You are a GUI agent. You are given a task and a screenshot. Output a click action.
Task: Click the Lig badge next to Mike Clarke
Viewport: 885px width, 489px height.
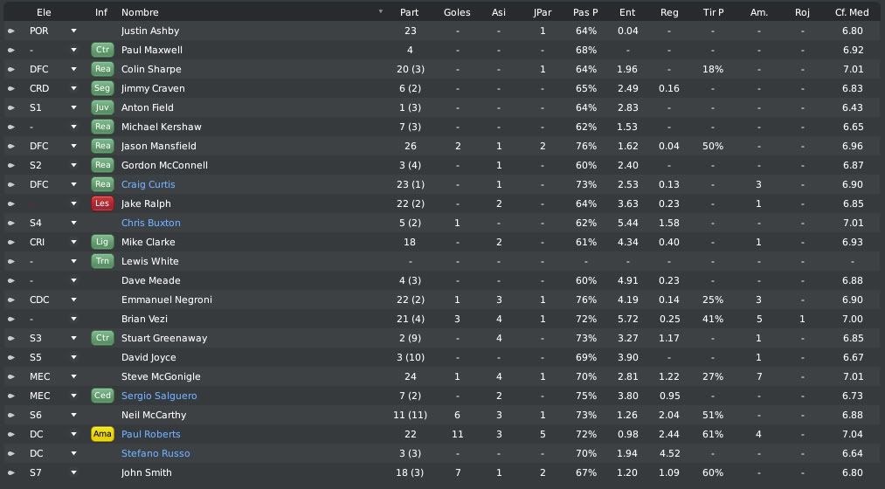click(x=102, y=242)
